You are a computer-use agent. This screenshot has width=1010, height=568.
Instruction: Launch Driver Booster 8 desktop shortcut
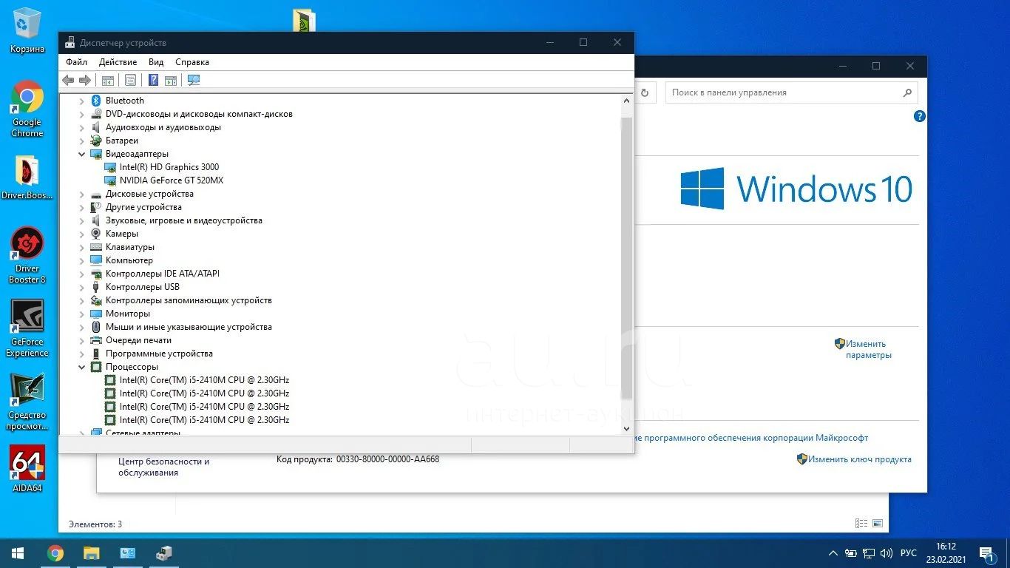27,255
